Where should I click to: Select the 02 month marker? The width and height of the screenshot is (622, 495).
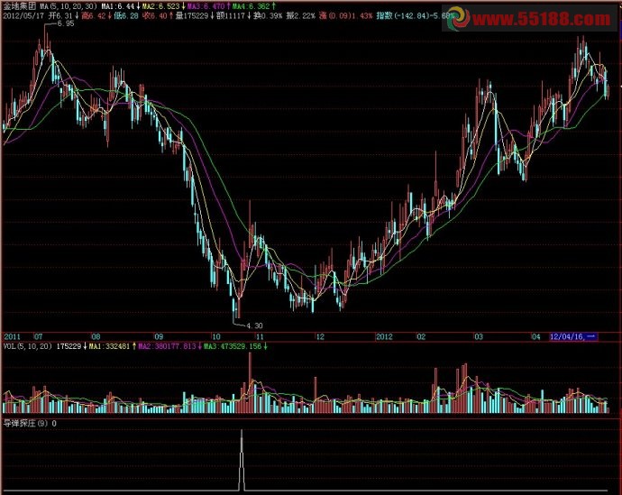[421, 336]
